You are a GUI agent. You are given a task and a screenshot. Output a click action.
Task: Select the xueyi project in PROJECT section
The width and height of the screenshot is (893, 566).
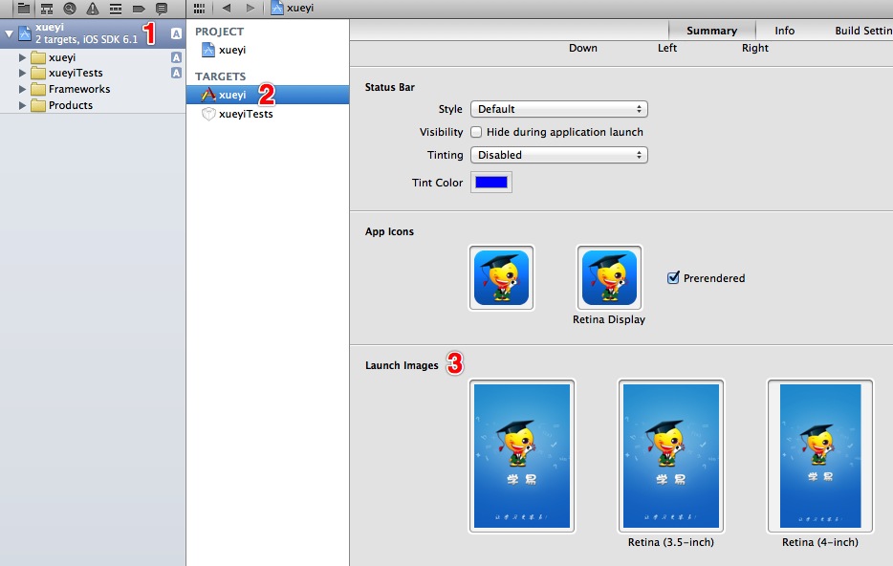tap(232, 50)
